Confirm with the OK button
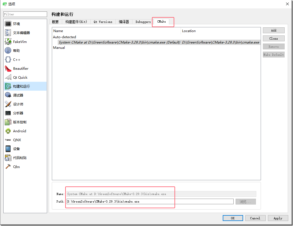Image resolution: width=293 pixels, height=226 pixels. pos(233,218)
